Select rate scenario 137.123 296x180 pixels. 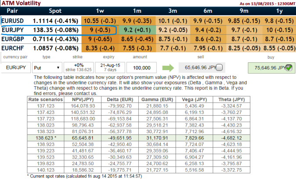46,106
